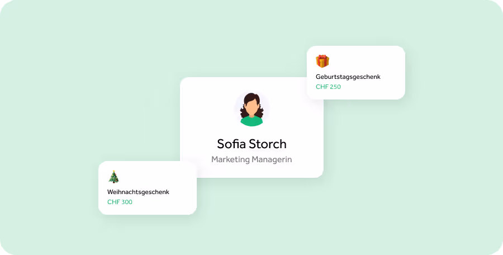
Task: Click the green shirt on avatar
Action: coord(252,122)
